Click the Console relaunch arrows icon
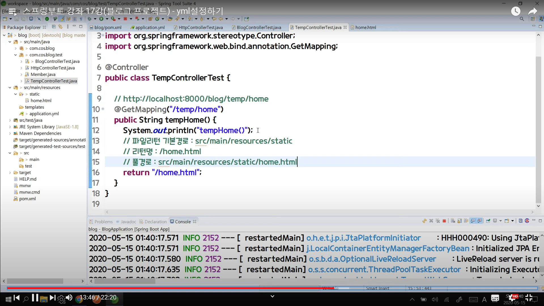Viewport: 544px width, 306px height. tap(424, 221)
